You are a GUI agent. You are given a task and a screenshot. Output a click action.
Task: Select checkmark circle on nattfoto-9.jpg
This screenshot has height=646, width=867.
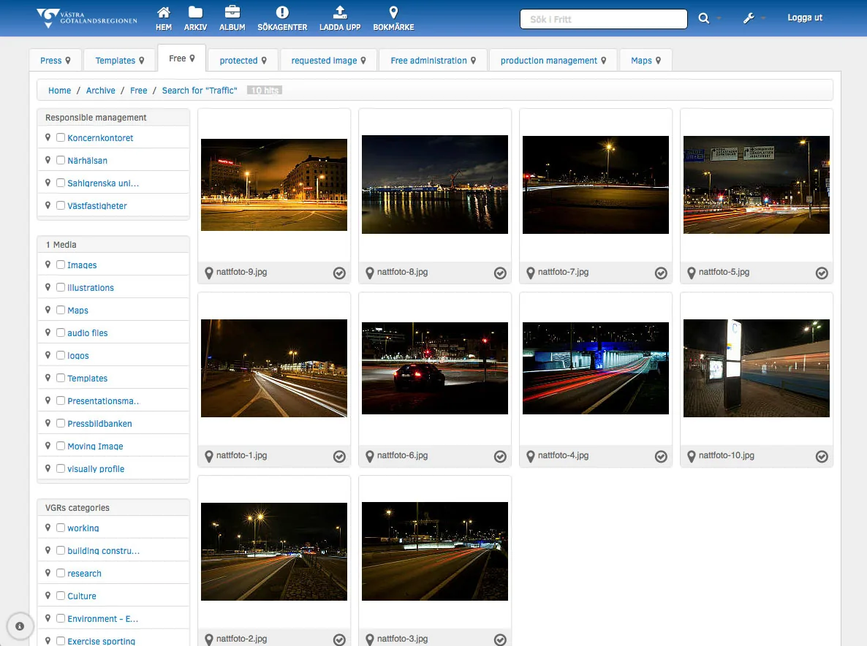tap(339, 273)
